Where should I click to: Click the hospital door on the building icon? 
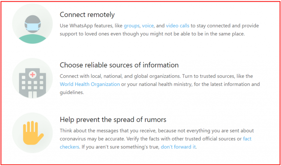click(32, 95)
